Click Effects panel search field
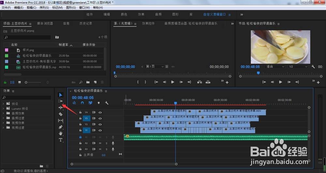326x173 pixels. click(x=26, y=97)
